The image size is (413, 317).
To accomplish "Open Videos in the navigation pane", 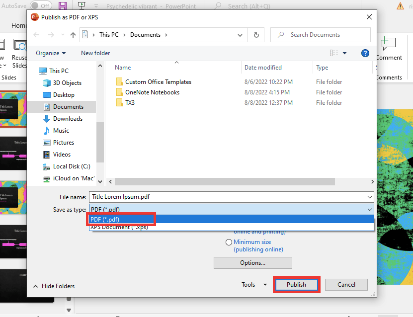I will tap(57, 155).
